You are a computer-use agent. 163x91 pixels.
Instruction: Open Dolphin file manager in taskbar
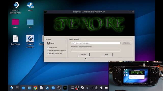[29, 88]
